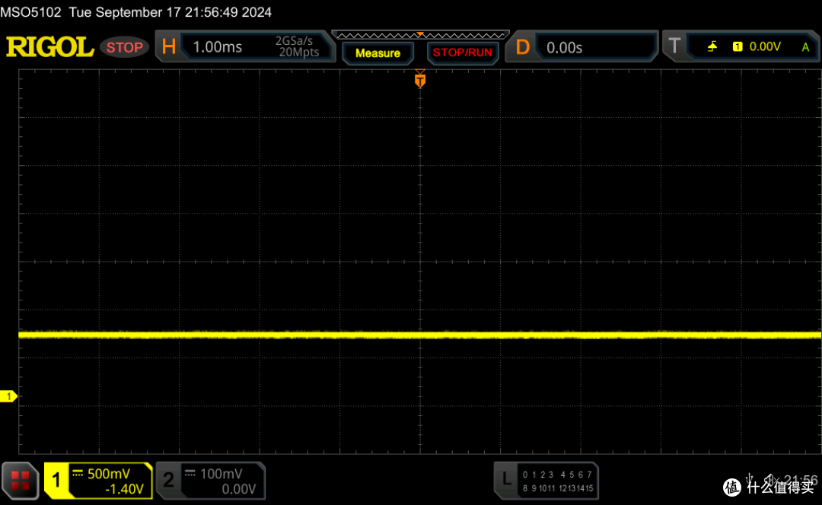Click digital channels 8-15 row
This screenshot has width=822, height=505.
(x=557, y=488)
